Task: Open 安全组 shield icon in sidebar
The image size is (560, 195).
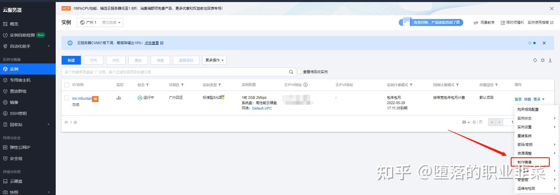Action: [x=5, y=158]
